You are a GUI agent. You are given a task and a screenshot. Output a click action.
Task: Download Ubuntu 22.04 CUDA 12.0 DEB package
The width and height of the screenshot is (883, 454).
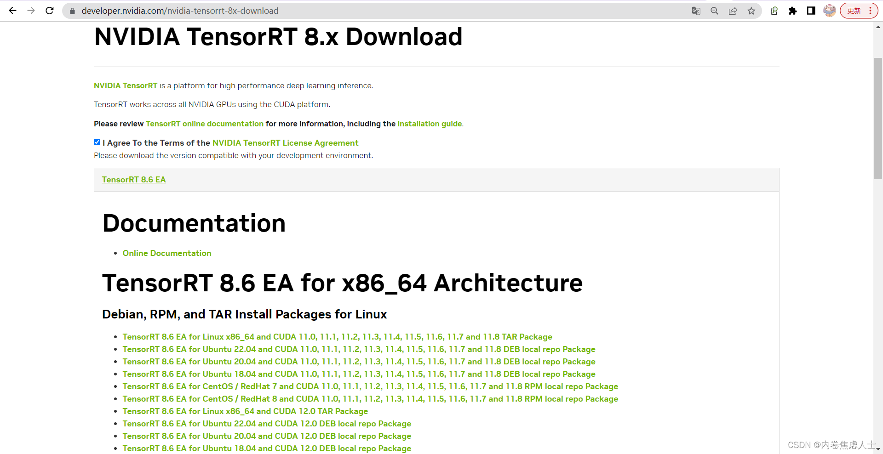point(267,424)
